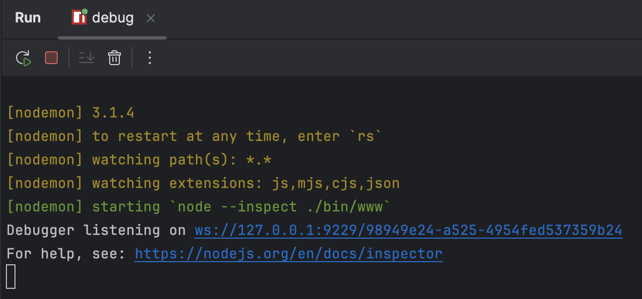
Task: Click the 'Debugger listening on' text
Action: tap(96, 231)
